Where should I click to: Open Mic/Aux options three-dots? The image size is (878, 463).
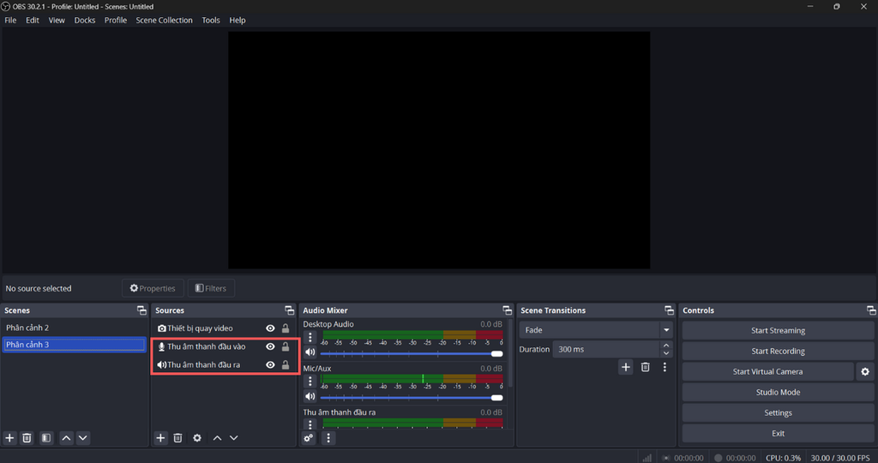[x=310, y=382]
